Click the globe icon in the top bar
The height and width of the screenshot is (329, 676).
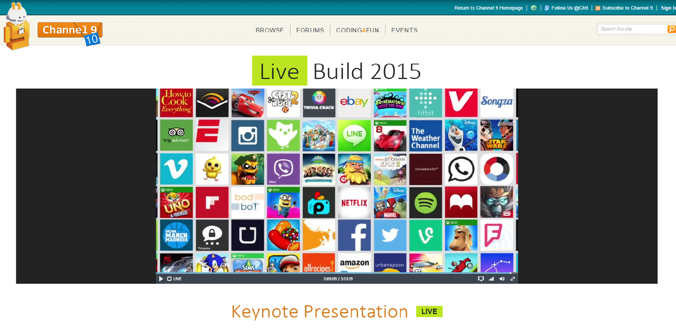[533, 8]
